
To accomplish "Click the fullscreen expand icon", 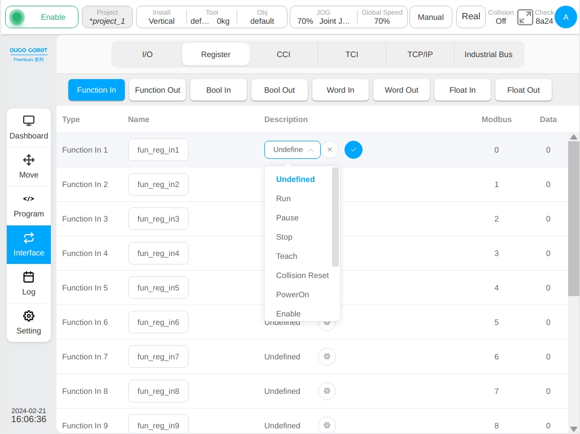I will click(x=525, y=17).
